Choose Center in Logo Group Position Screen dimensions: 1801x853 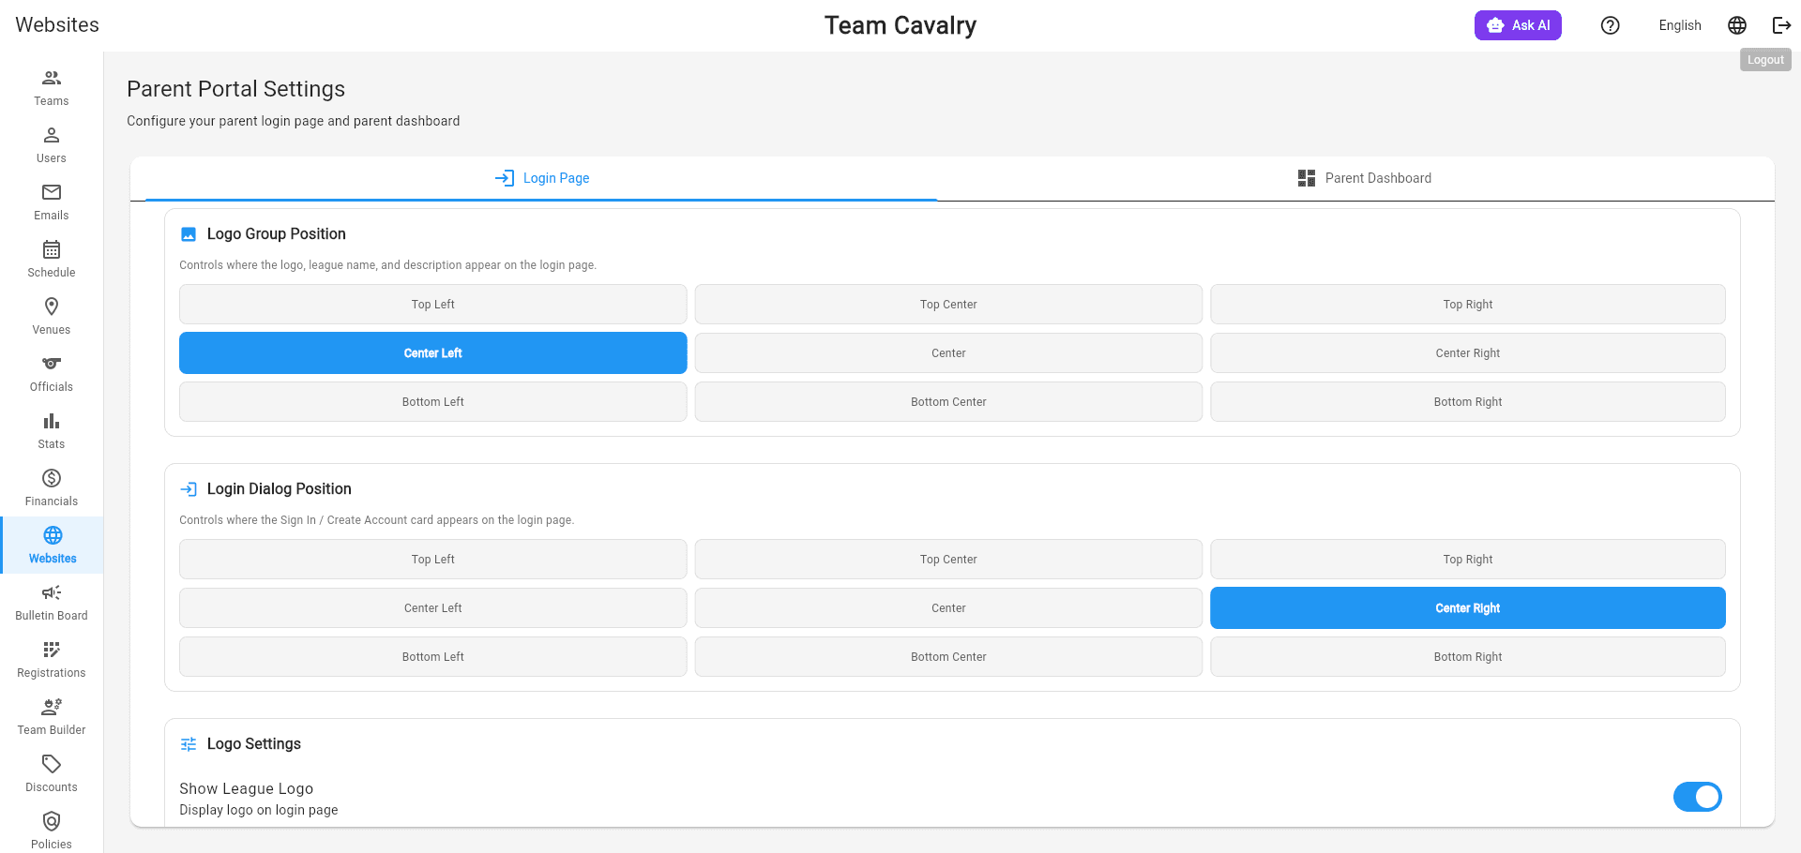948,353
